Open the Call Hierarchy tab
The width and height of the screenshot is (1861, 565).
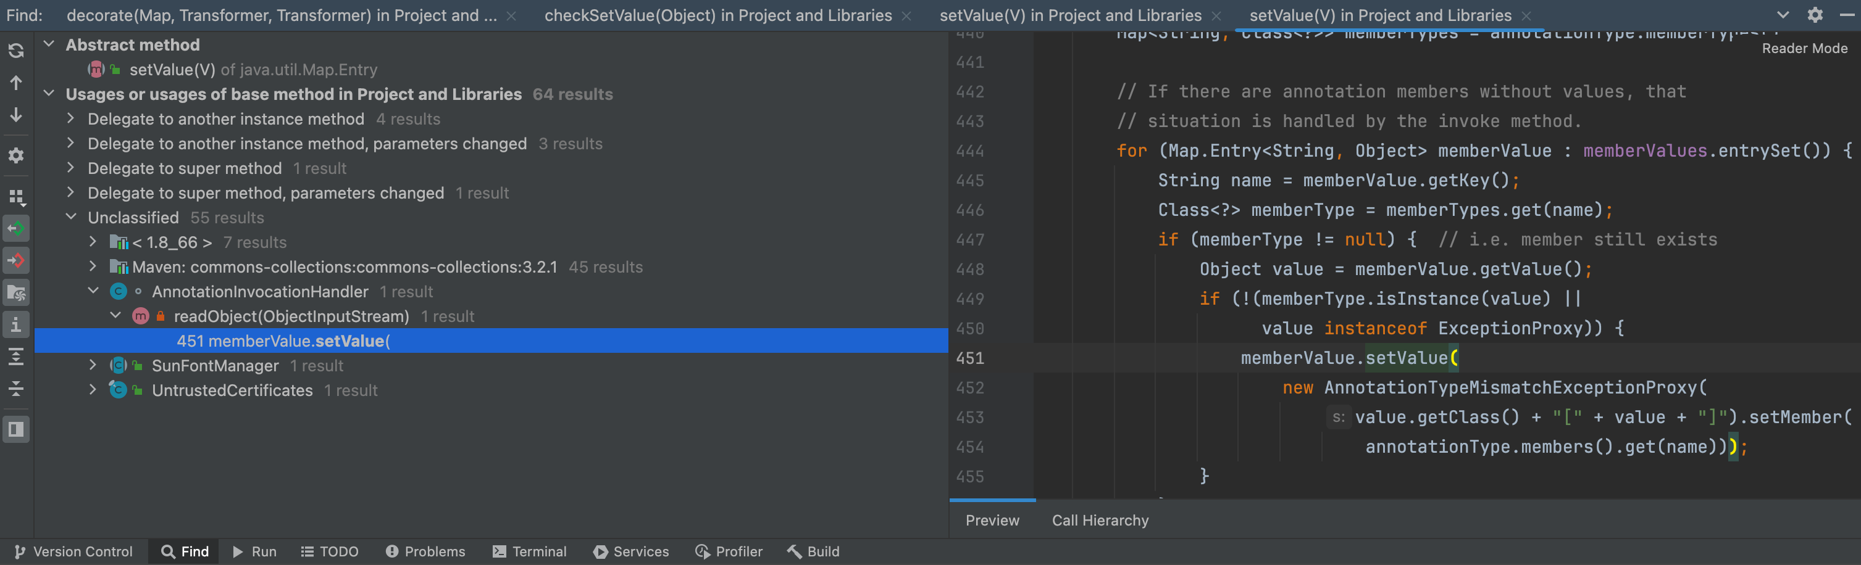(1100, 520)
